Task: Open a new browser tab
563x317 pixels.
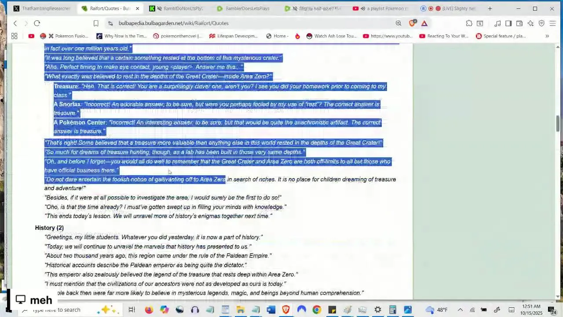Action: tap(490, 8)
